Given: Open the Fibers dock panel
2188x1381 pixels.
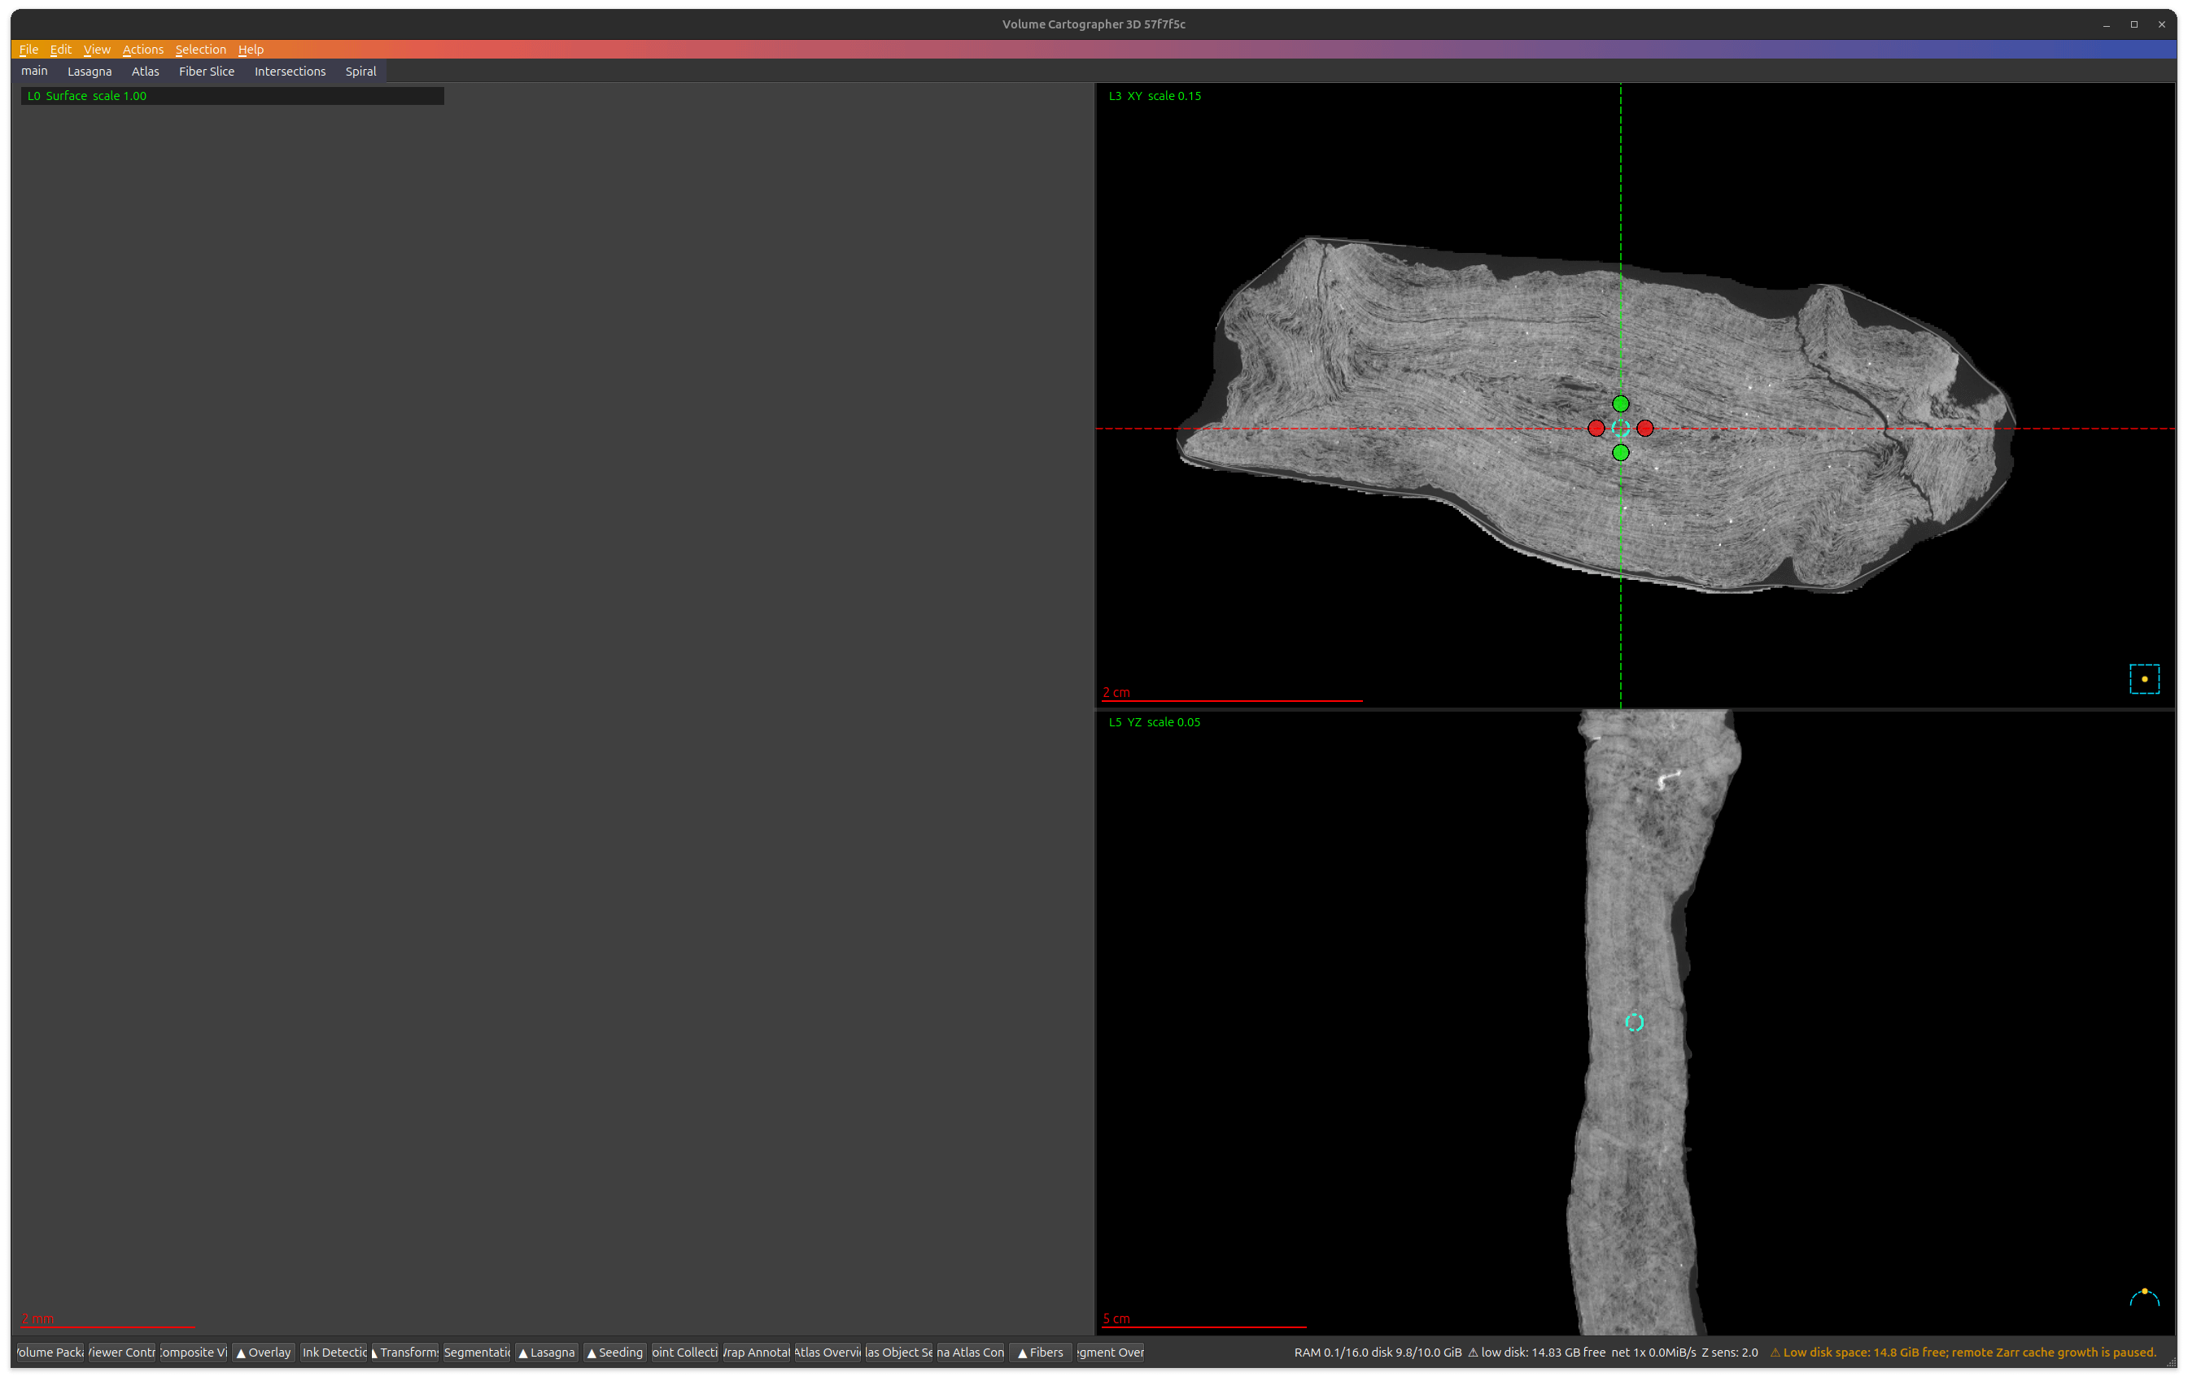Looking at the screenshot, I should click(x=1041, y=1352).
